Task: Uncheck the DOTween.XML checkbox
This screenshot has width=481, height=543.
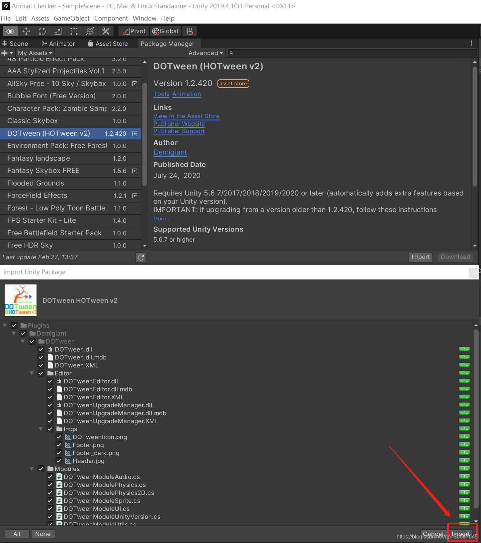Action: tap(41, 365)
